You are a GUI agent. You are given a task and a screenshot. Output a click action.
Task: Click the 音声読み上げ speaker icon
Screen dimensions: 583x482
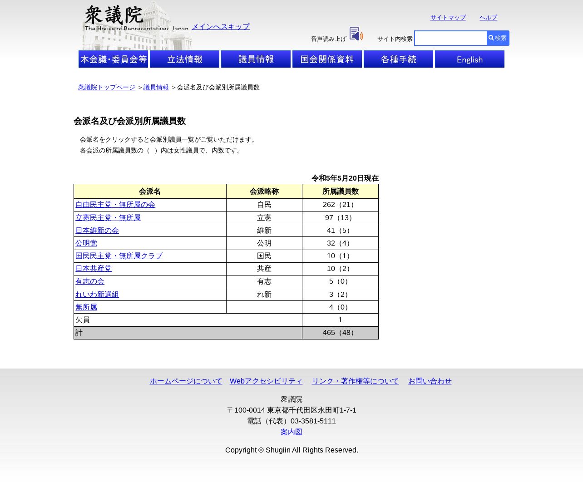356,34
